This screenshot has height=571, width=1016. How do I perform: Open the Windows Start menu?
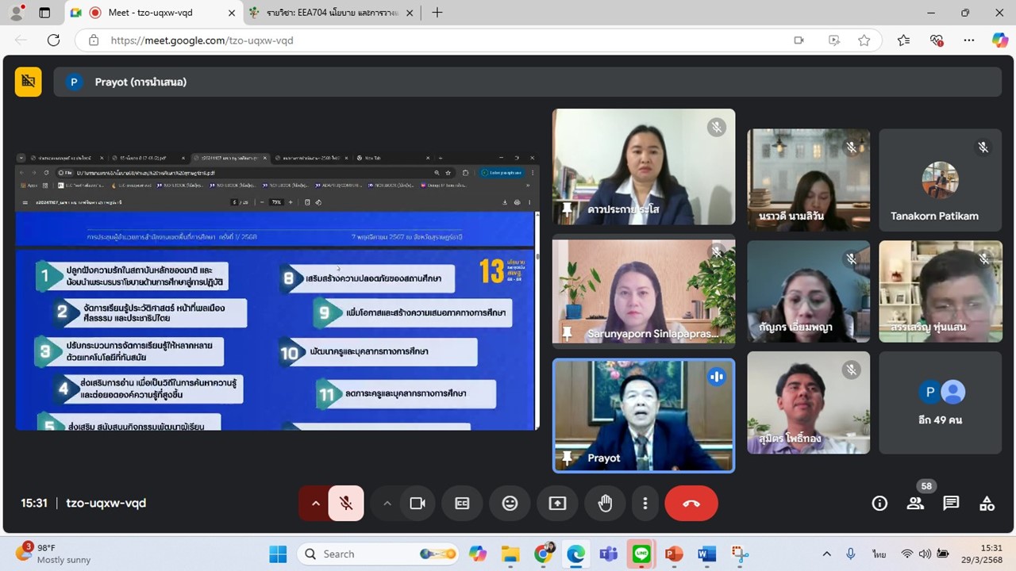[x=278, y=554]
